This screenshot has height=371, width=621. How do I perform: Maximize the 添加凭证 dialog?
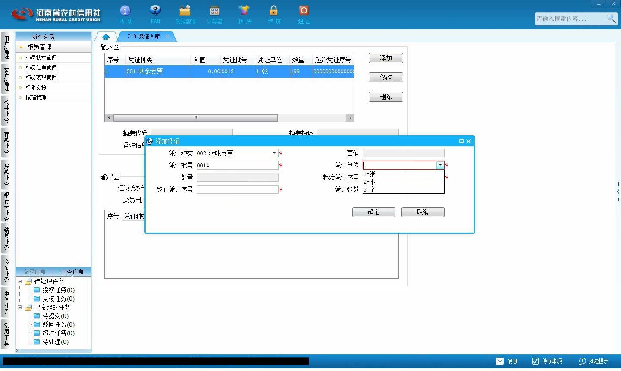point(461,141)
